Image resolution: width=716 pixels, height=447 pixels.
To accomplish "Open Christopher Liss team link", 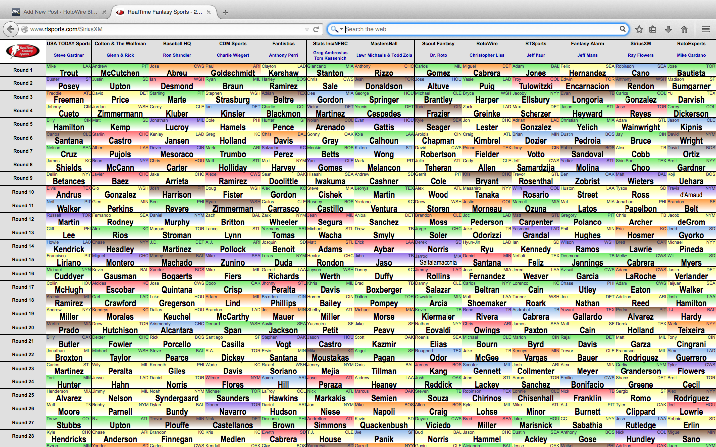I will tap(487, 56).
